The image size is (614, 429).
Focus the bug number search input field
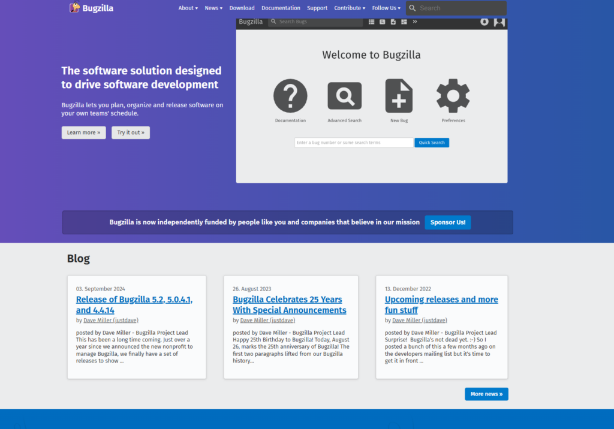coord(353,143)
